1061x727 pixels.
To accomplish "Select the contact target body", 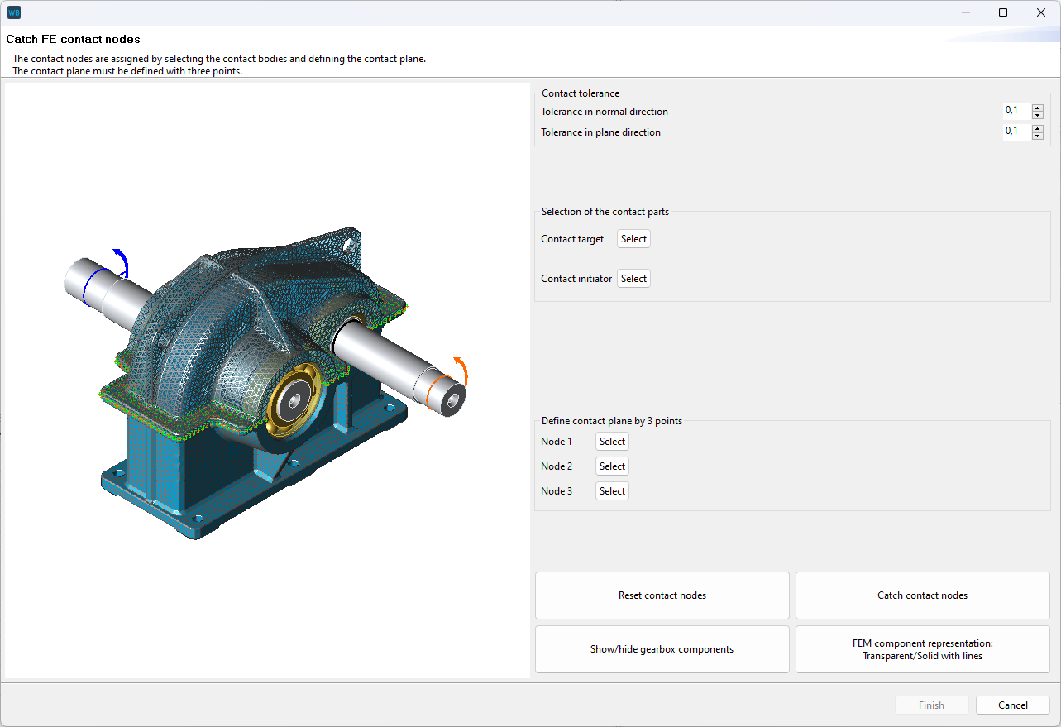I will 633,239.
